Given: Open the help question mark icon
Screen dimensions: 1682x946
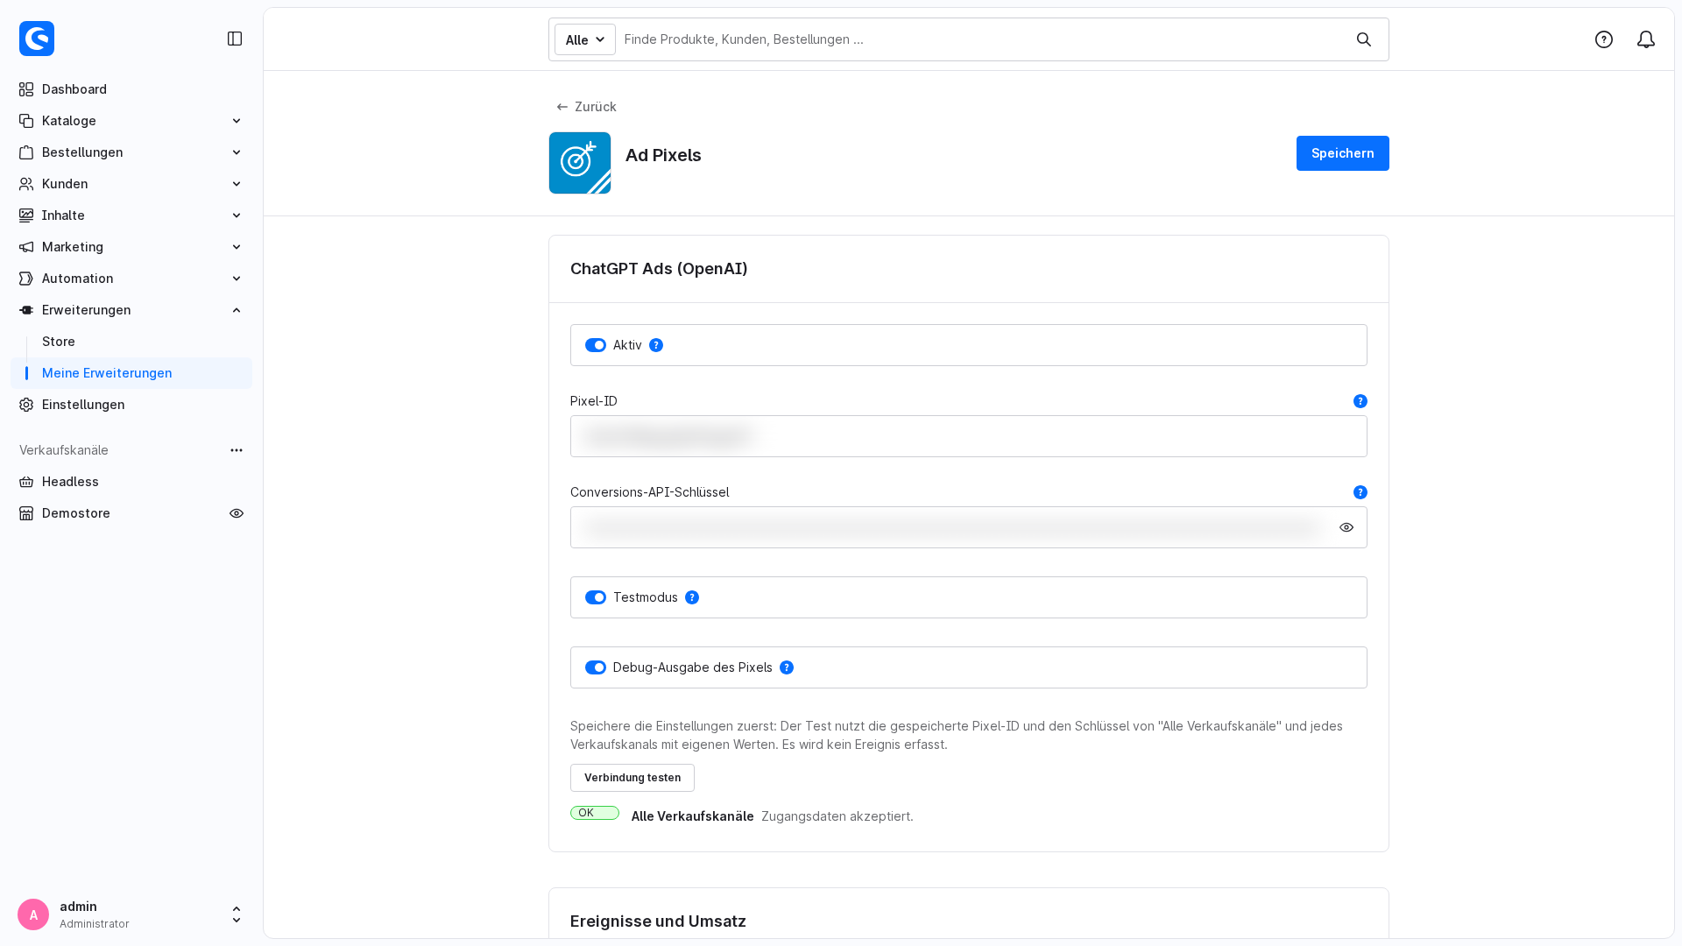Looking at the screenshot, I should [x=1604, y=39].
